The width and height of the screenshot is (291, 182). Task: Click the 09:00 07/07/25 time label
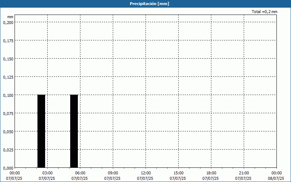(x=112, y=176)
